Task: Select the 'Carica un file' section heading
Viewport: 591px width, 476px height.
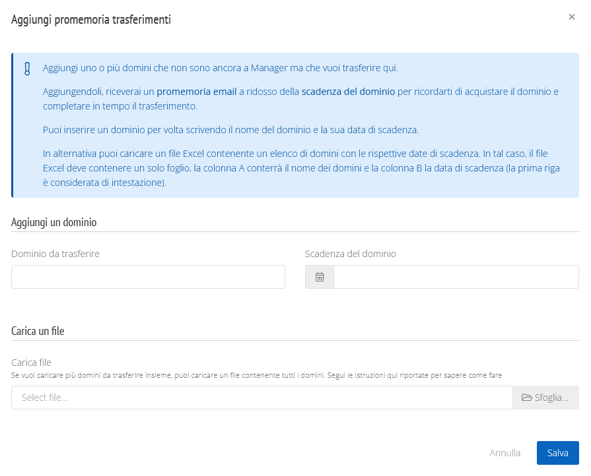Action: pos(38,331)
